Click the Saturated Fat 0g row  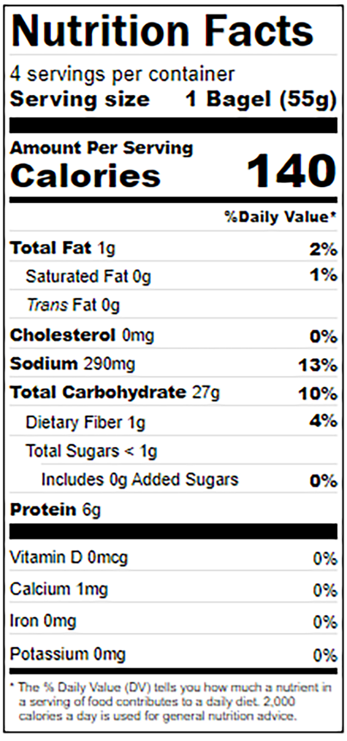(181, 276)
